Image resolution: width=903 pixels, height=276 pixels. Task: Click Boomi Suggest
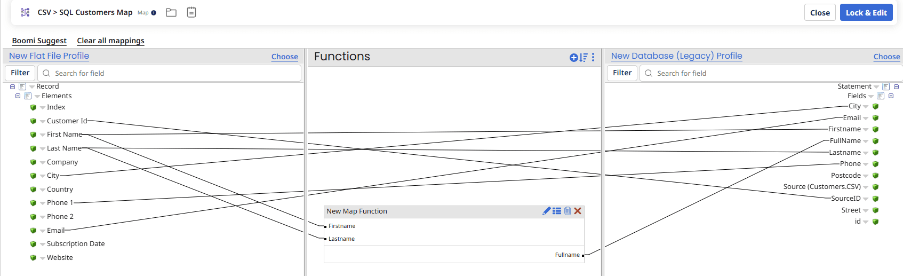click(x=39, y=41)
